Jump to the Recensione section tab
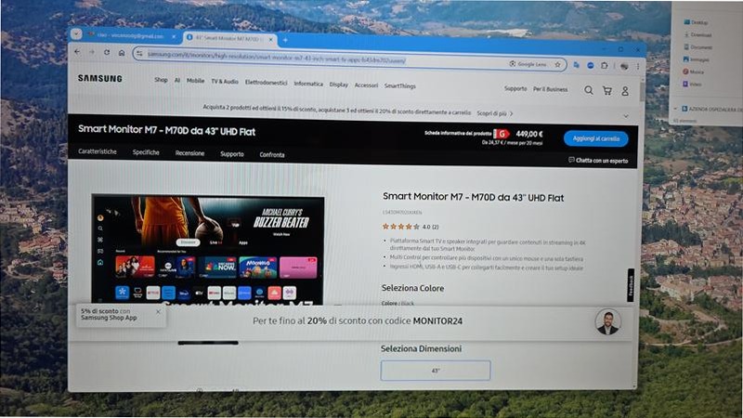The image size is (743, 418). (x=190, y=153)
